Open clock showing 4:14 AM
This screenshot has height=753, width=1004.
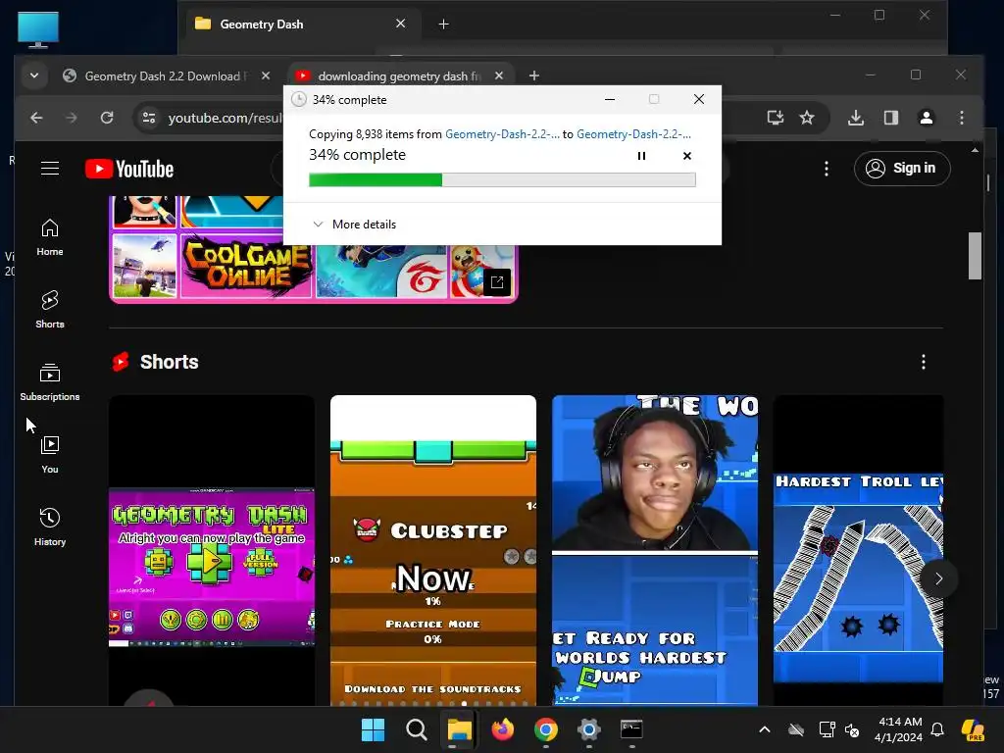[x=899, y=729]
